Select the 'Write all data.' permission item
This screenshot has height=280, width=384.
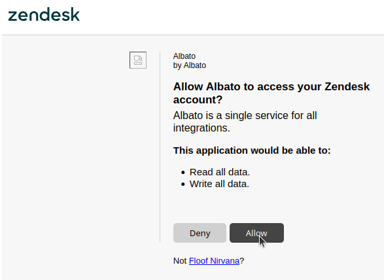[x=219, y=184]
